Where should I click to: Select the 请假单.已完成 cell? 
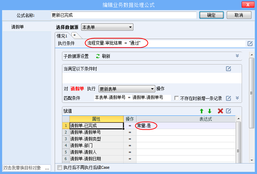96,126
